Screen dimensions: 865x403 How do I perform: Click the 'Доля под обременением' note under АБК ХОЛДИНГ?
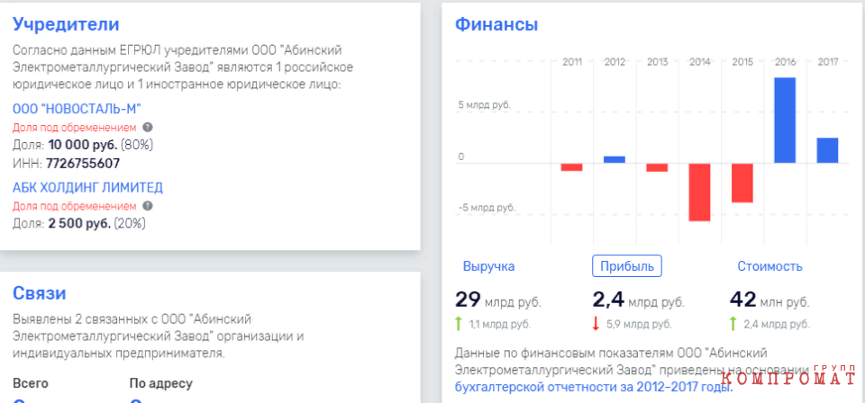tap(74, 207)
